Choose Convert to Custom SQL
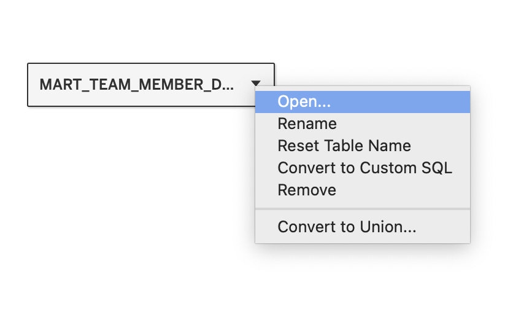The width and height of the screenshot is (513, 333). coord(364,168)
